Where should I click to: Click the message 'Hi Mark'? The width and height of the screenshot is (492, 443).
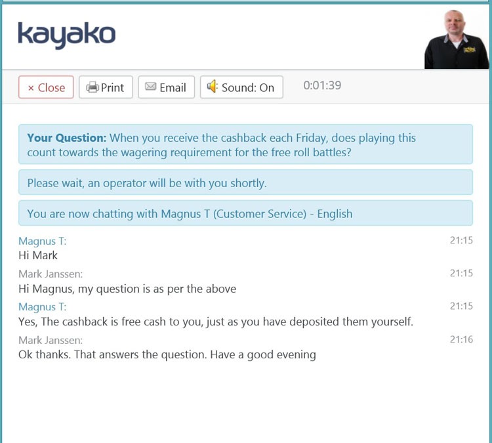38,255
